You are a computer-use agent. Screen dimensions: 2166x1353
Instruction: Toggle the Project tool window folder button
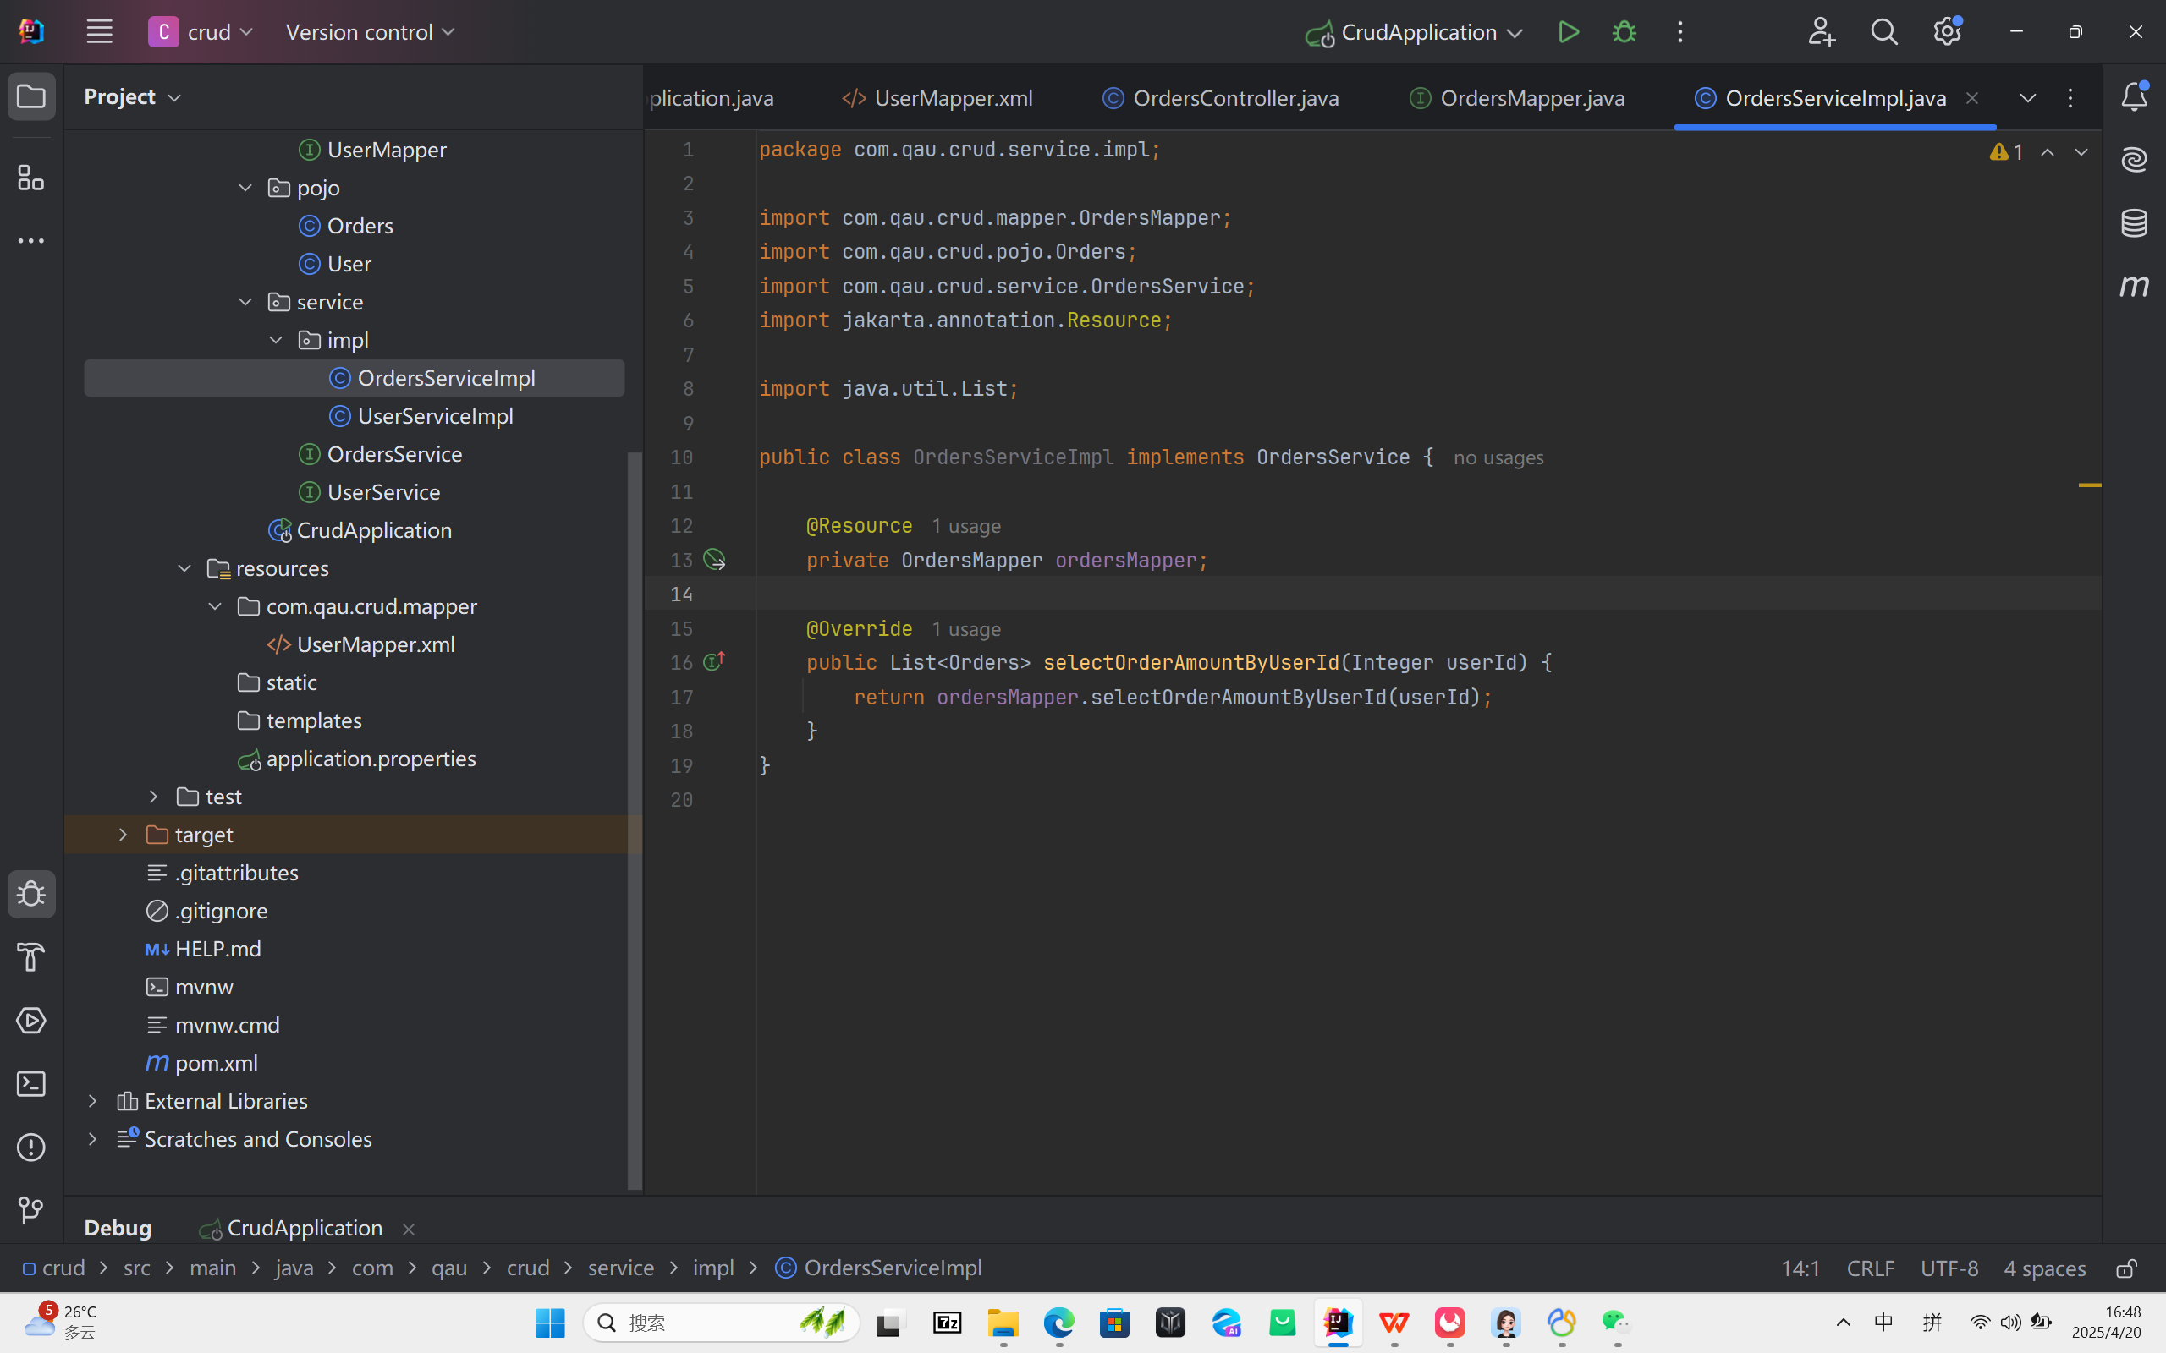pyautogui.click(x=31, y=96)
